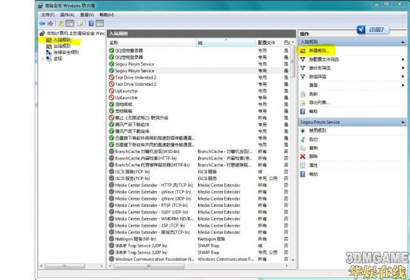The image size is (410, 280).
Task: Click 帮助 under the Sogou Pinyin Service section
Action: [x=313, y=174]
